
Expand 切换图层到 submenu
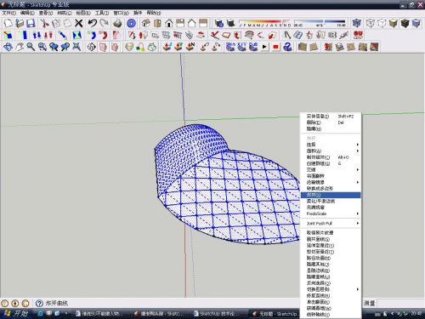click(331, 289)
